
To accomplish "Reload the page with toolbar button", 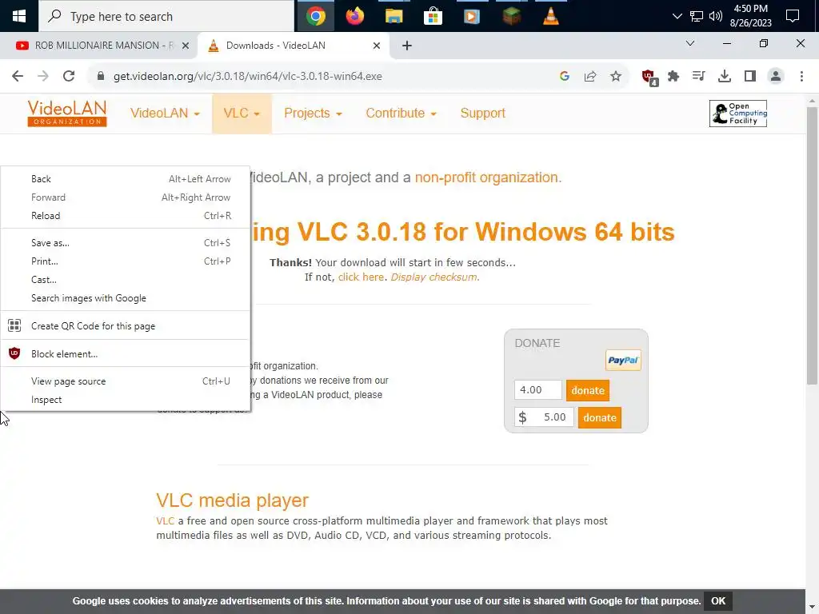I will tap(69, 76).
